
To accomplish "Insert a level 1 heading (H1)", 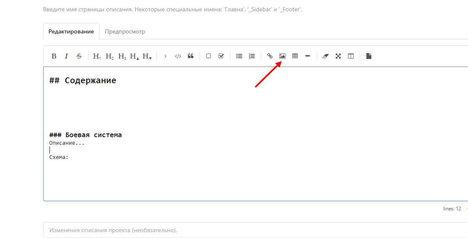I will point(97,56).
